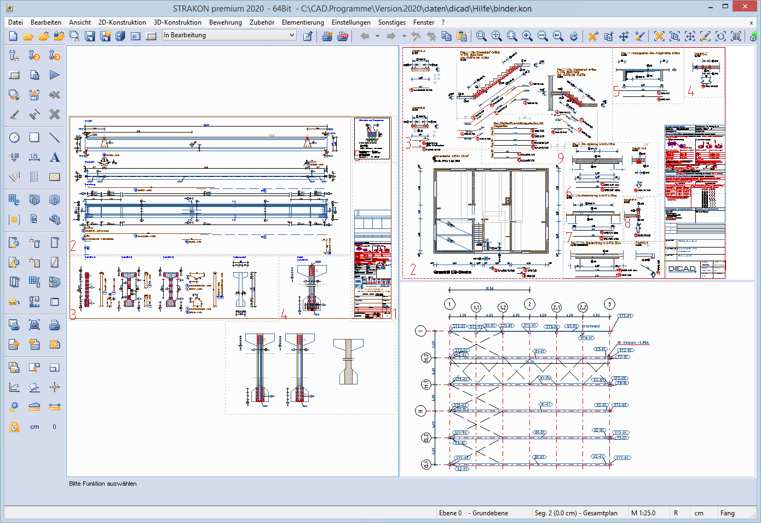Viewport: 761px width, 523px height.
Task: Open the Einstellungen menu
Action: [351, 22]
